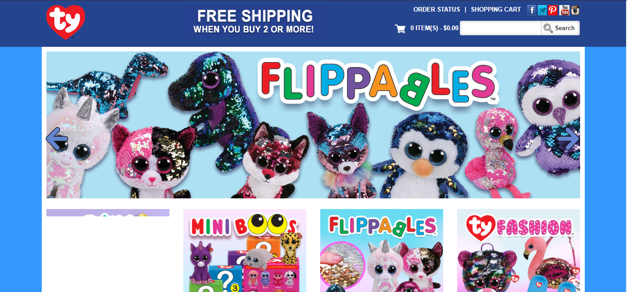Open the Shopping Cart link
The image size is (627, 292).
click(496, 9)
